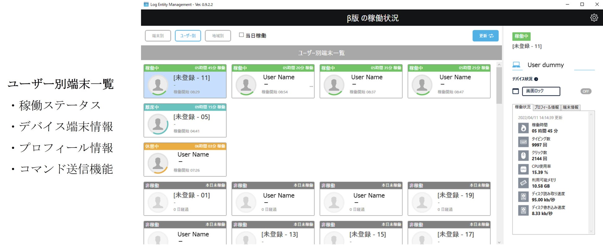Click the 10.58 GB memory value
The width and height of the screenshot is (603, 249).
tap(541, 186)
